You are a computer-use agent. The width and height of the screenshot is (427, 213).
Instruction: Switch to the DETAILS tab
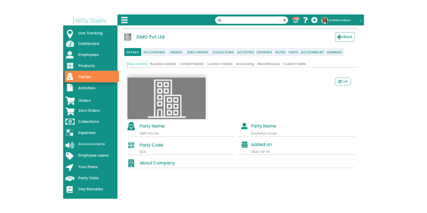pos(133,52)
